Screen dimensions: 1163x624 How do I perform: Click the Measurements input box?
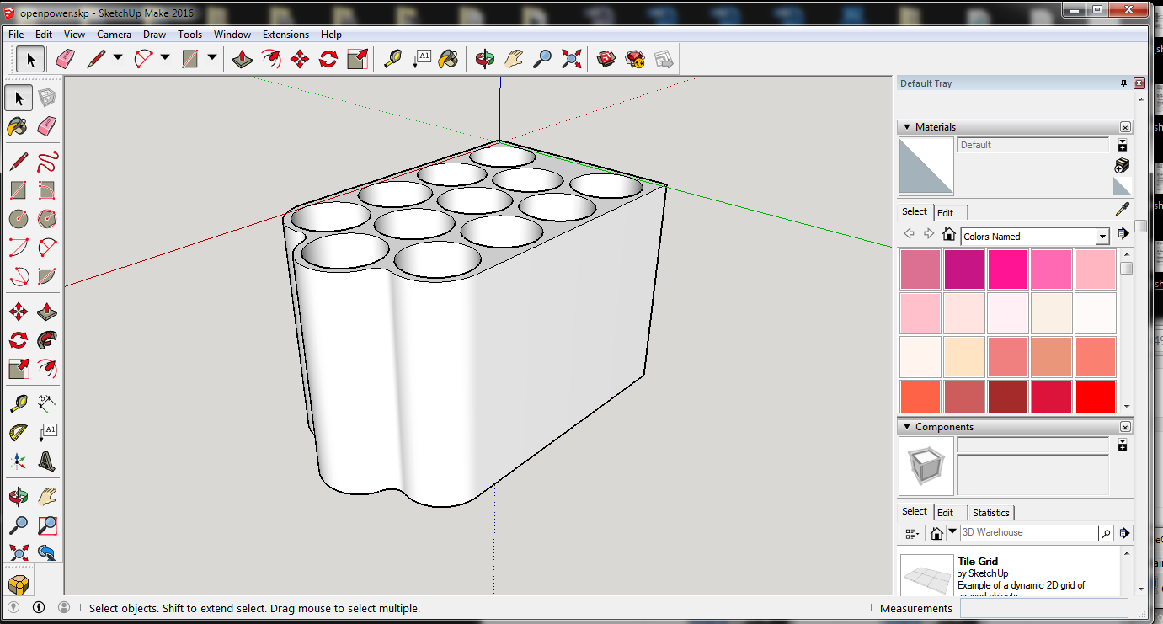pyautogui.click(x=1043, y=608)
